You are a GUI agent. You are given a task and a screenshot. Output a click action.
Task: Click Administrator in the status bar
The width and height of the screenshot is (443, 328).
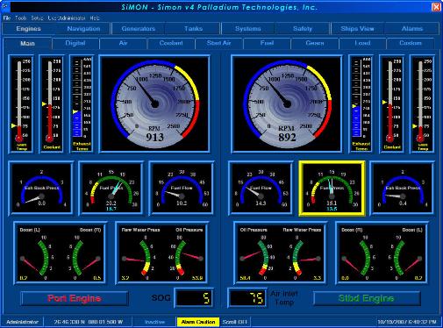tap(23, 322)
